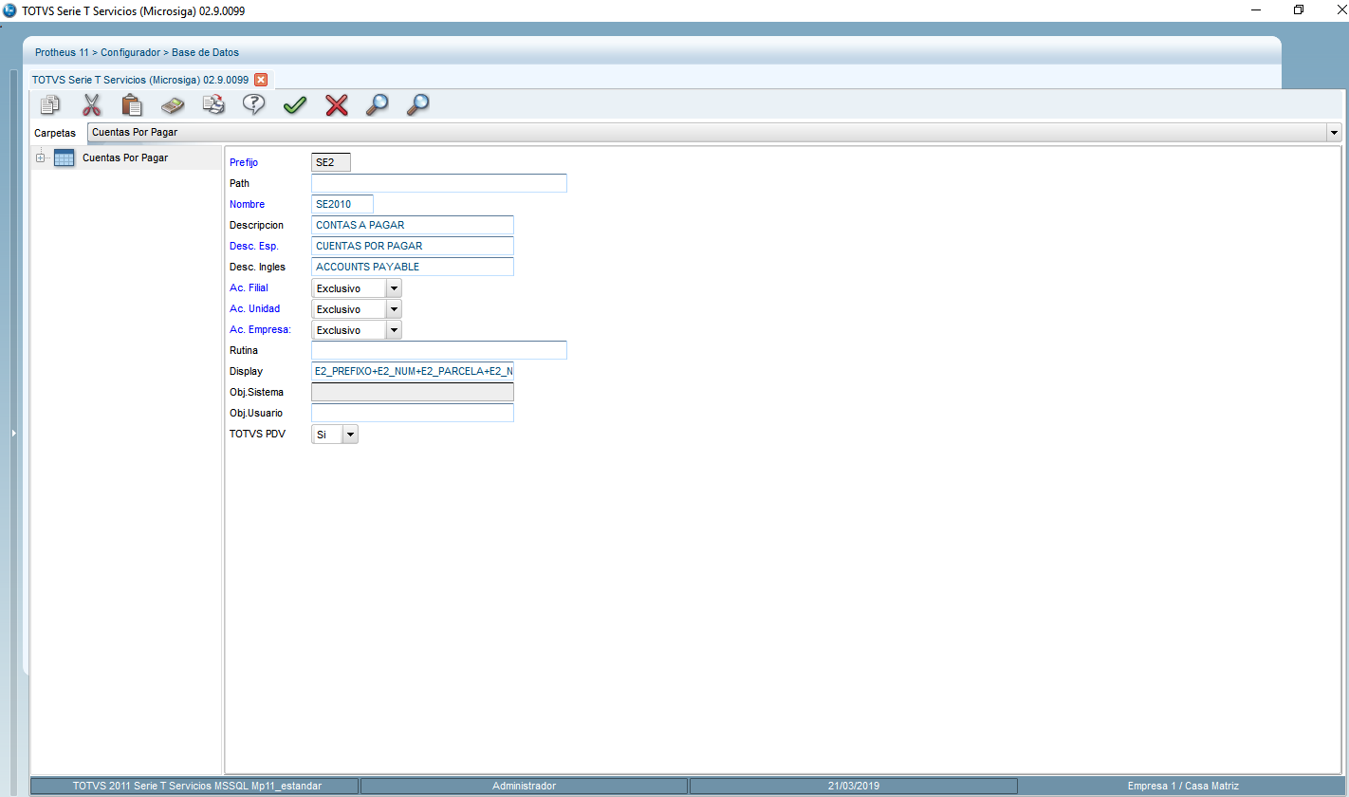Open the Ac. Empresa dropdown
The width and height of the screenshot is (1349, 797).
coord(394,329)
